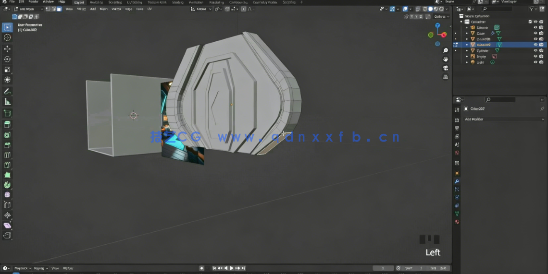548x274 pixels.
Task: Click the pan hand icon in the viewport
Action: point(446,60)
